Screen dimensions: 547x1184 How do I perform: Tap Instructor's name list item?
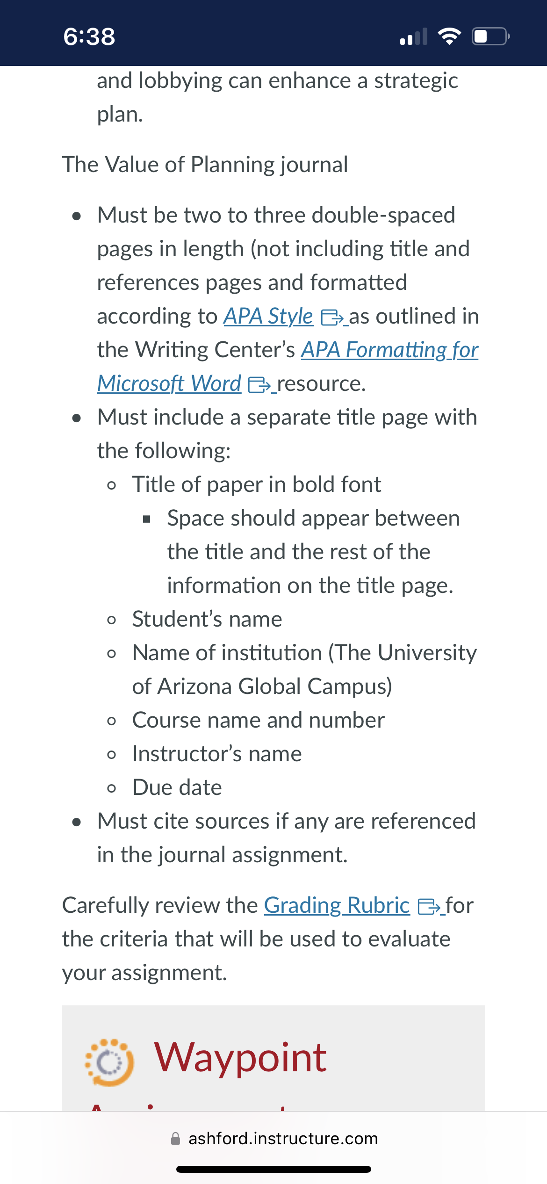click(x=217, y=754)
